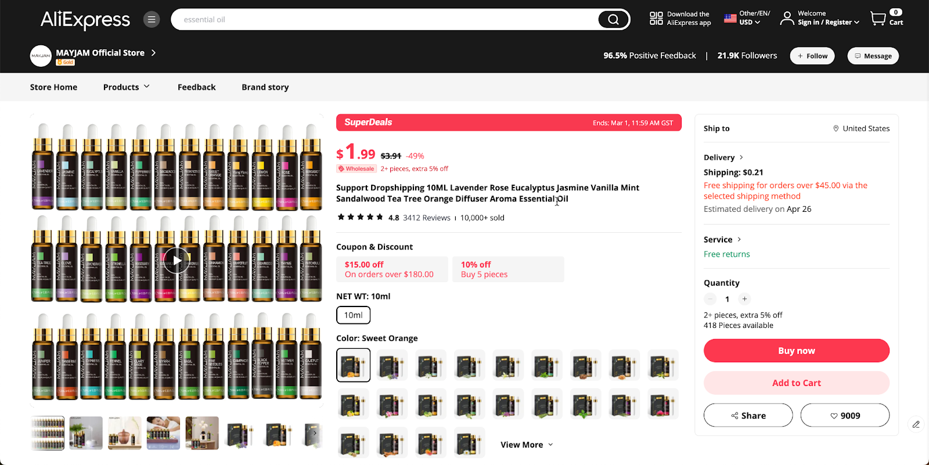Screen dimensions: 929x465
Task: Click the MAYJAM store logo avatar
Action: [41, 56]
